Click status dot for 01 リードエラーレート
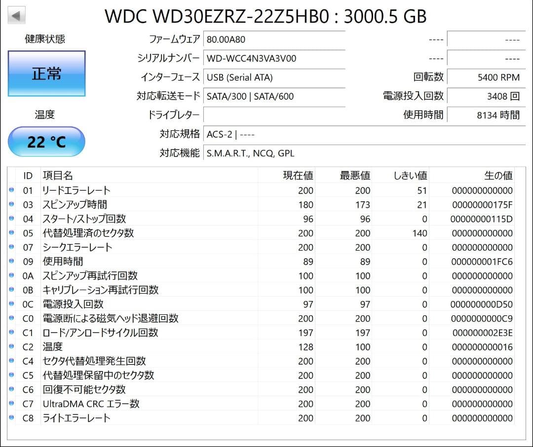Image resolution: width=533 pixels, height=447 pixels. point(11,190)
